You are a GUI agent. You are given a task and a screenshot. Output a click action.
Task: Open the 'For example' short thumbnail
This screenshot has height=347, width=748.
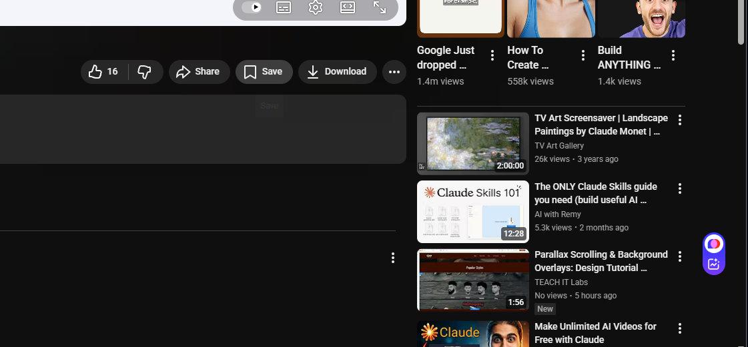[x=460, y=18]
